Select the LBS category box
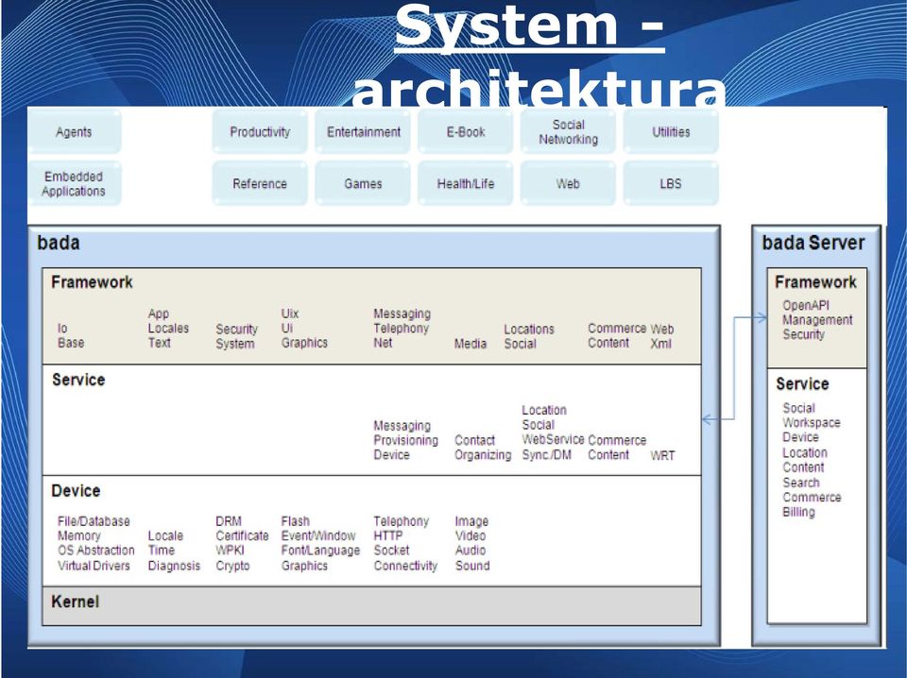Screen dimensions: 907x678 point(671,184)
